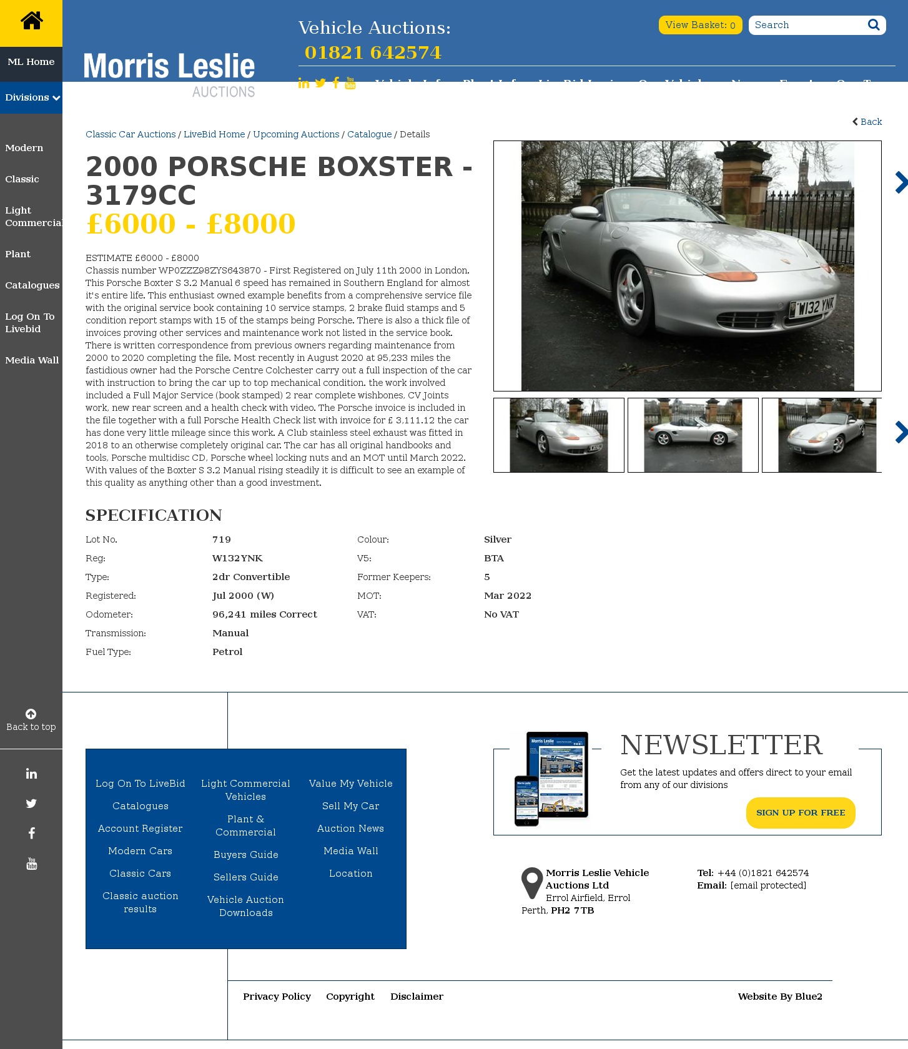
Task: Open footer Classic auction results link
Action: [141, 902]
